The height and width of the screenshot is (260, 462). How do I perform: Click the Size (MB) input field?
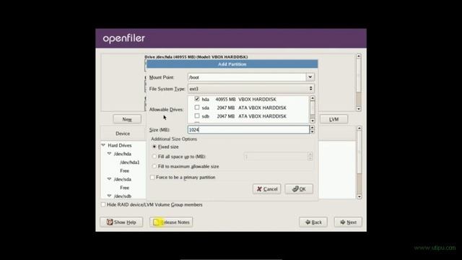click(x=248, y=129)
